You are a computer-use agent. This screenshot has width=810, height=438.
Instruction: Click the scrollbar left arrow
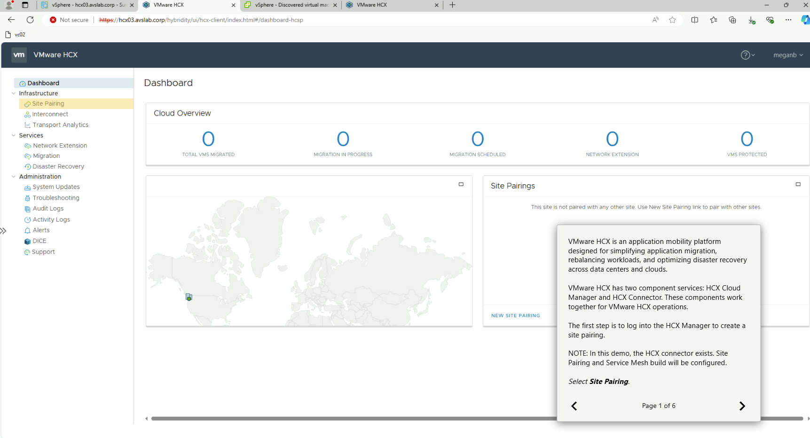pyautogui.click(x=147, y=418)
